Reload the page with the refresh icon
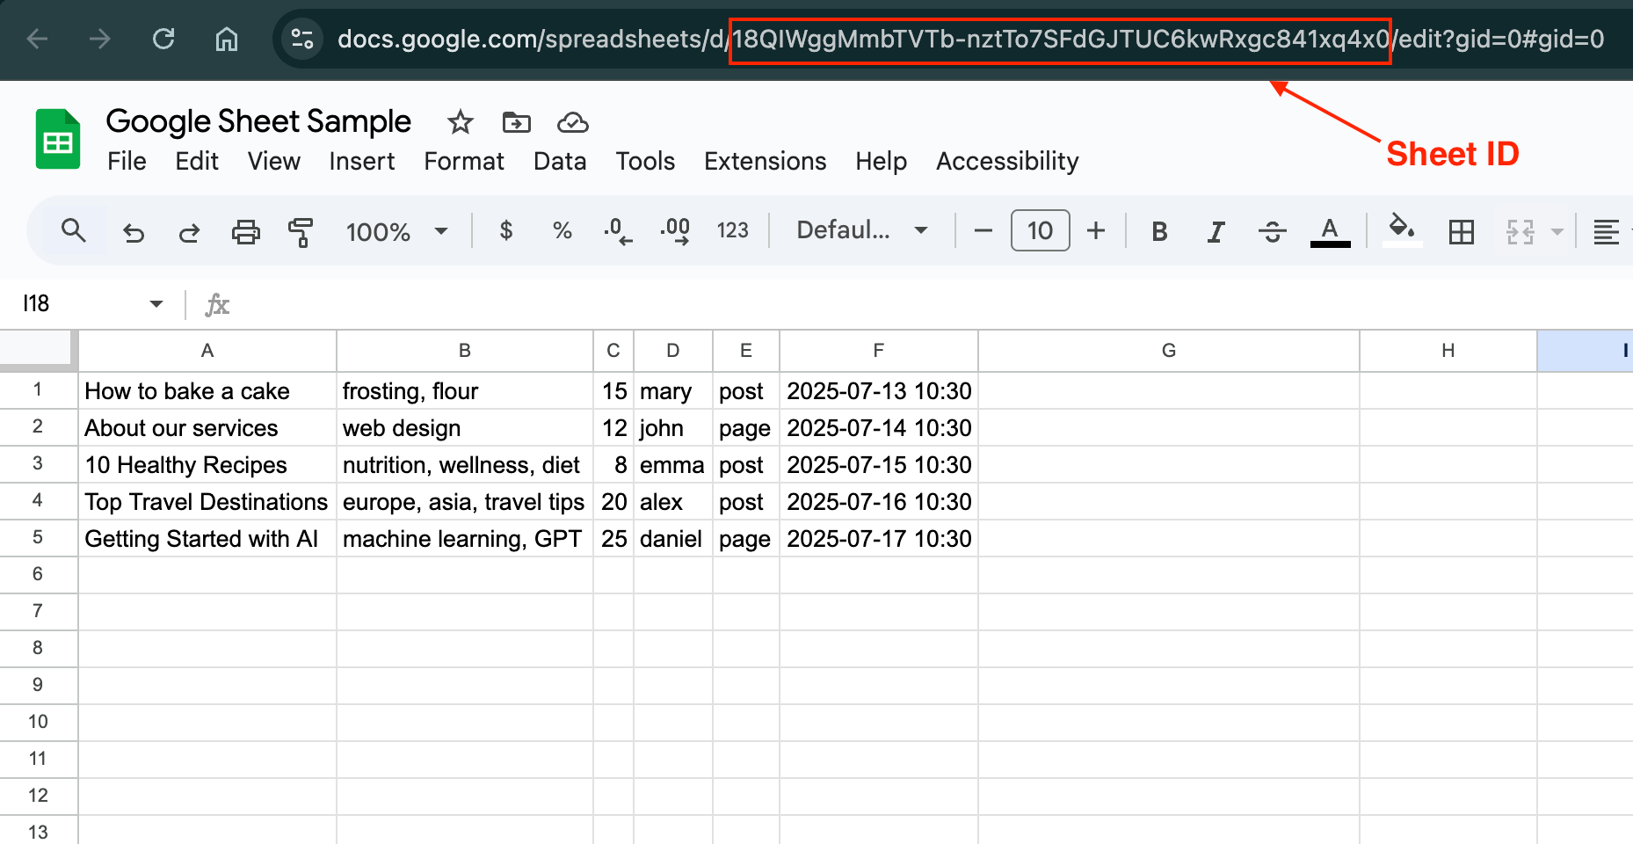The width and height of the screenshot is (1633, 844). [163, 39]
